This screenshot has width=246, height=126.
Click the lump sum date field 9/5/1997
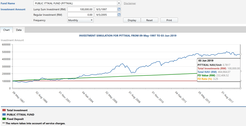pos(106,9)
